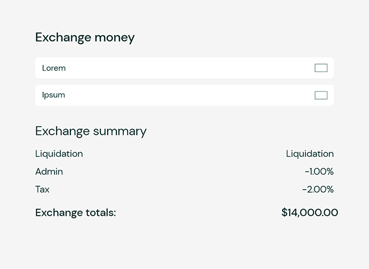369x269 pixels.
Task: Select the right-aligned Liquidation value
Action: (309, 153)
